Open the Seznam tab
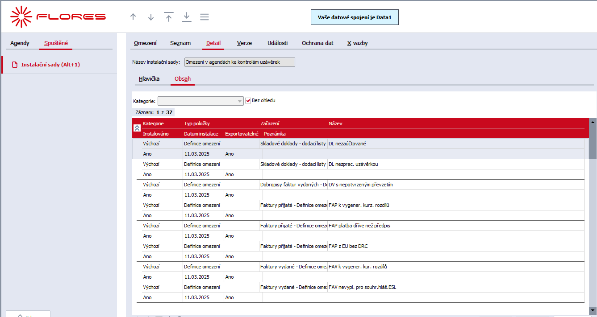 click(180, 43)
